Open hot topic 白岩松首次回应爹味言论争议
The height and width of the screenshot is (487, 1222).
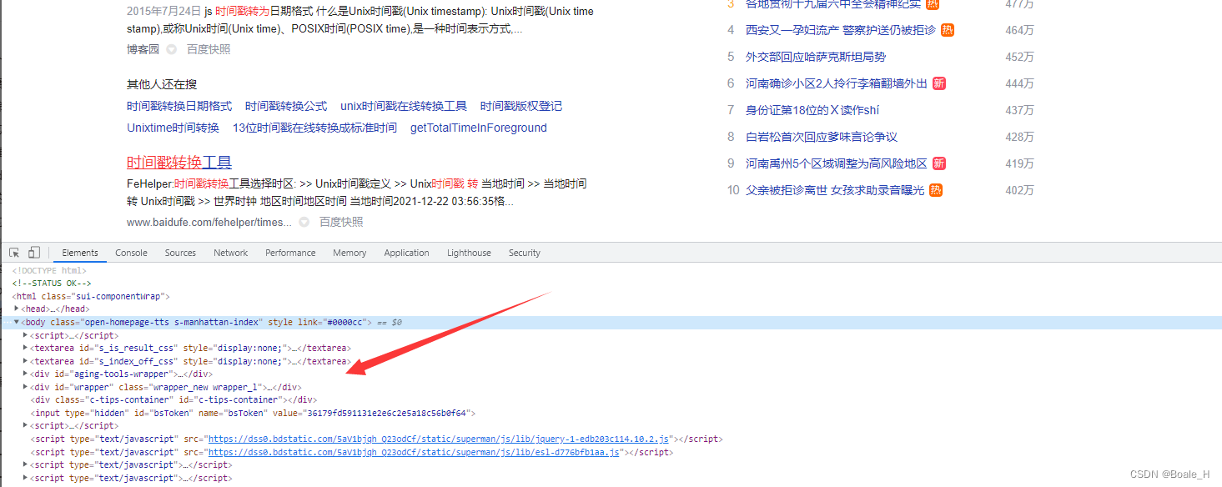pyautogui.click(x=822, y=137)
